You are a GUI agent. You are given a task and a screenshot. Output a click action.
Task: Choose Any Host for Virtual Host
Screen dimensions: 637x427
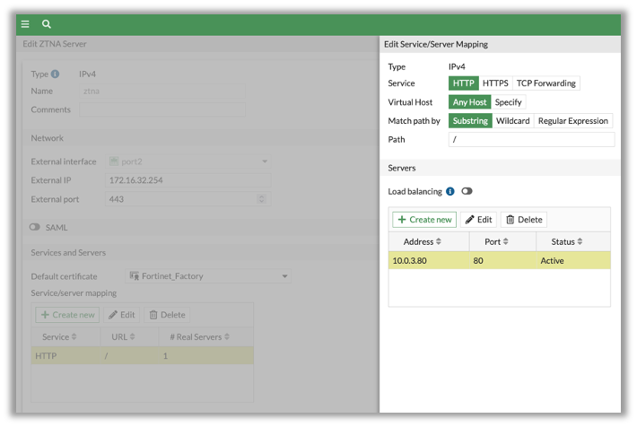[469, 102]
